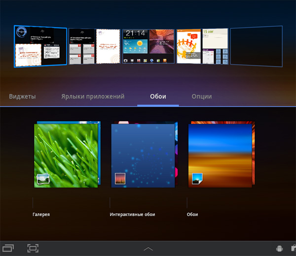This screenshot has height=256, width=296.
Task: Select the second home screen thumbnail
Action: 94,46
